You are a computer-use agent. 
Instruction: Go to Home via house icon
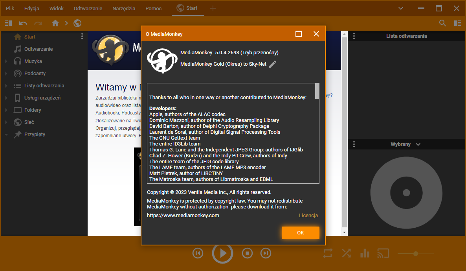[x=55, y=23]
